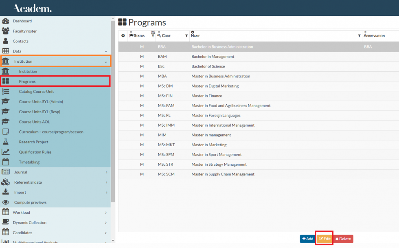The width and height of the screenshot is (399, 248).
Task: Open the Contacts menu item
Action: [22, 41]
